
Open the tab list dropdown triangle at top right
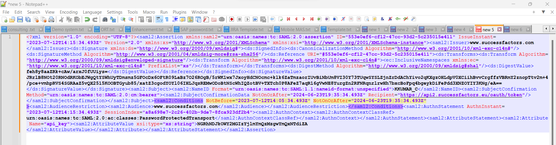coord(543,12)
